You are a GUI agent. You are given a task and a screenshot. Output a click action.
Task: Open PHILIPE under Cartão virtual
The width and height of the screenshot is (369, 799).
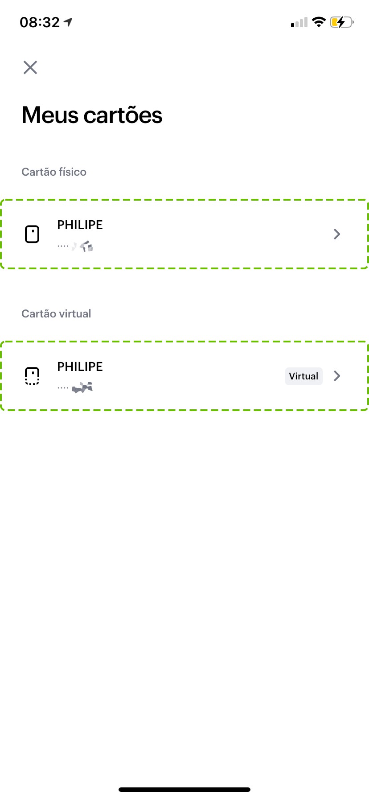tap(80, 367)
